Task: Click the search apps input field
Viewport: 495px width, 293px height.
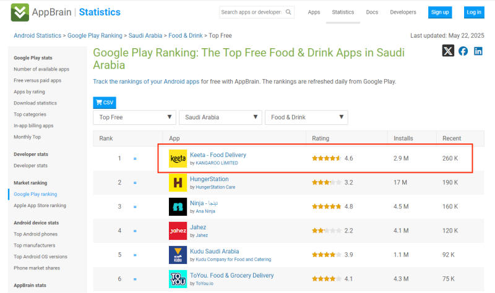Action: [x=251, y=12]
